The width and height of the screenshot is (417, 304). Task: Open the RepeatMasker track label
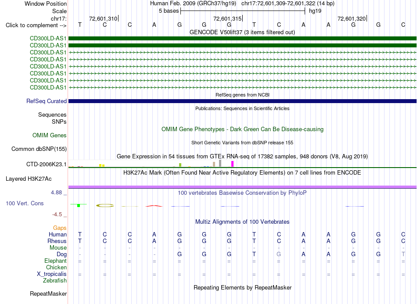click(48, 293)
